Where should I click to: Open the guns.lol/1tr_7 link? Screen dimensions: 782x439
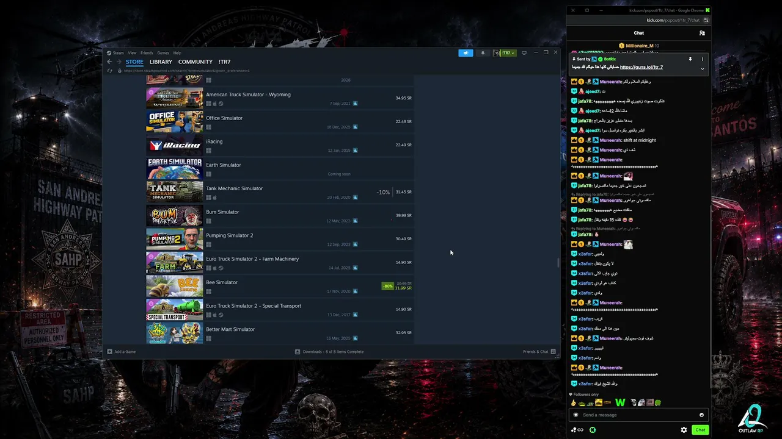tap(641, 67)
